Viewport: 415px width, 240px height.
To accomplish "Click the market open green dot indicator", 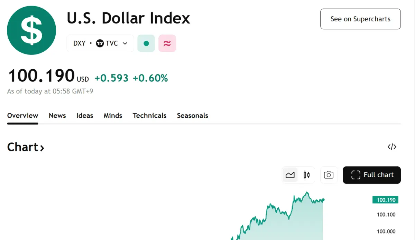I will 146,43.
